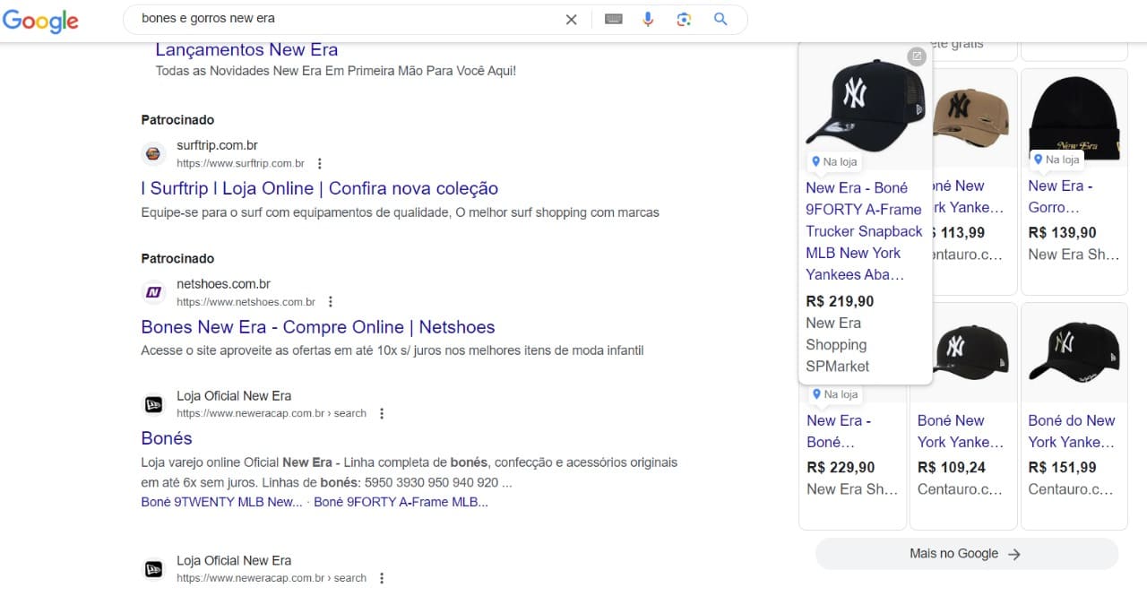The height and width of the screenshot is (596, 1147).
Task: Open the 'New Era - Gorro...' product link
Action: pyautogui.click(x=1060, y=196)
